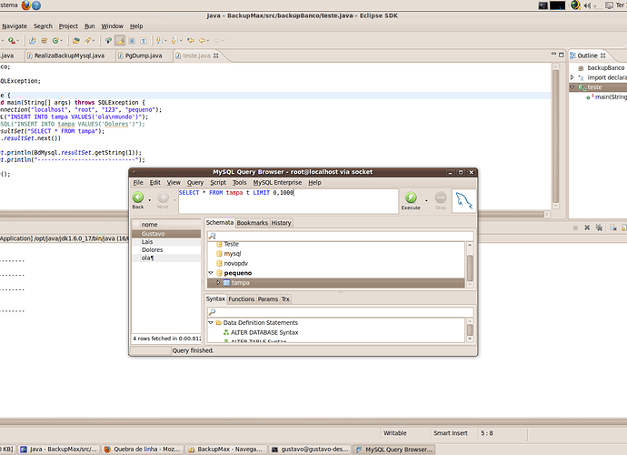Open the Run menu in Eclipse
Viewport: 627px width, 455px height.
[x=90, y=26]
